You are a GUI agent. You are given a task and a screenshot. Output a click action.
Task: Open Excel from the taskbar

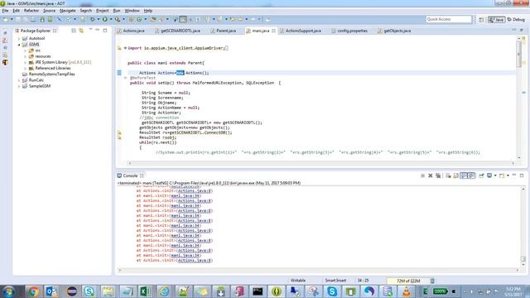point(146,291)
